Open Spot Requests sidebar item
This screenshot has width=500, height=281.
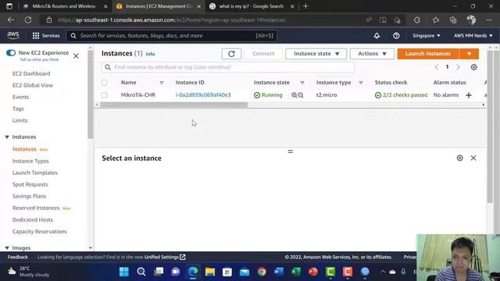point(30,184)
